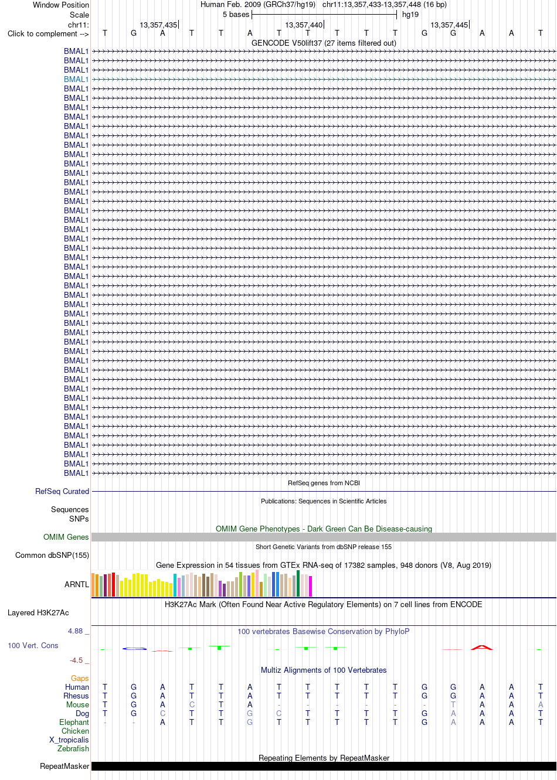Click the 'OMIM Gene Phenotypes' track title
557x780 pixels.
tap(324, 529)
